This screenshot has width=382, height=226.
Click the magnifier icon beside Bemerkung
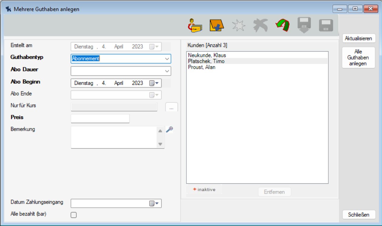tap(169, 130)
